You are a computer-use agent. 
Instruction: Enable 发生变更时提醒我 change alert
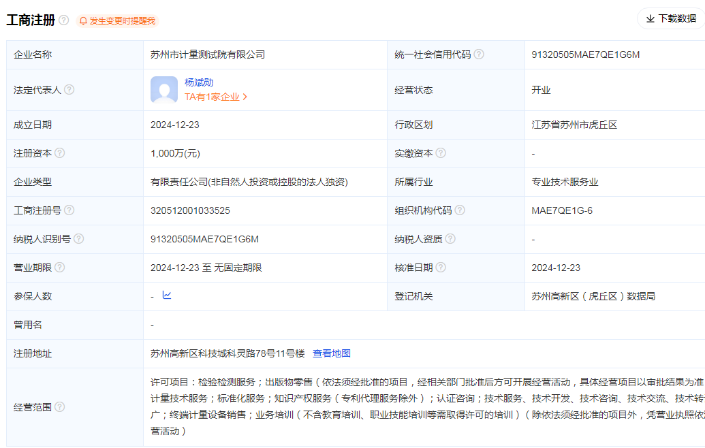[117, 21]
